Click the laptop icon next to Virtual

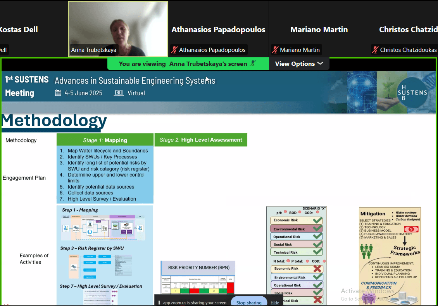point(119,93)
